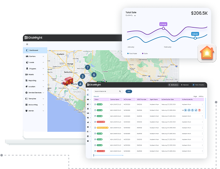The width and height of the screenshot is (220, 169).
Task: Click the Assets icon in the back window sidebar
Action: point(27,74)
